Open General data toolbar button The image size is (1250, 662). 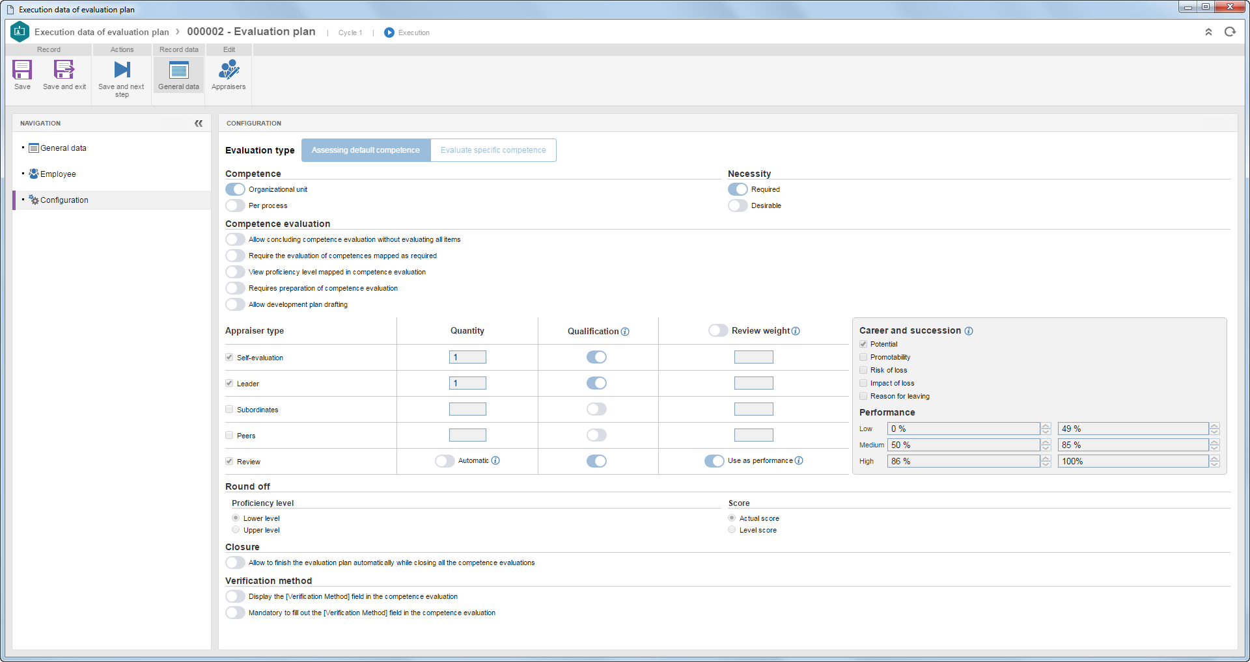coord(178,75)
